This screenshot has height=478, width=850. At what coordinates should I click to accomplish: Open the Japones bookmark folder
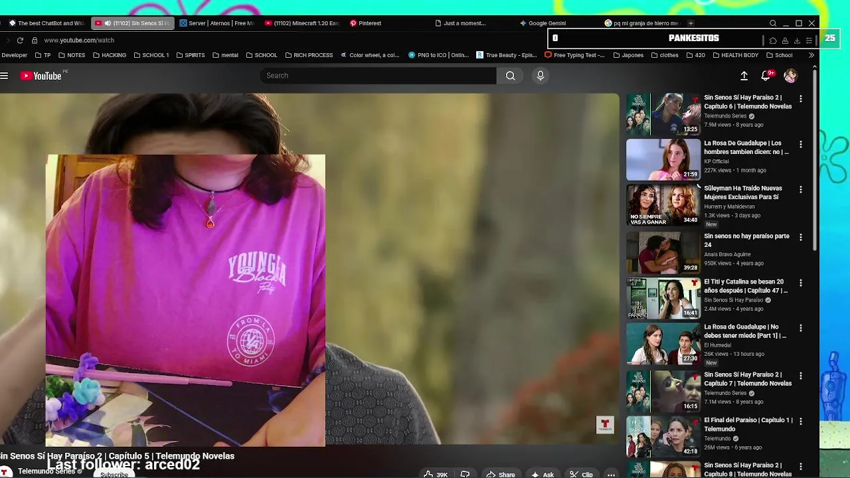pyautogui.click(x=628, y=55)
